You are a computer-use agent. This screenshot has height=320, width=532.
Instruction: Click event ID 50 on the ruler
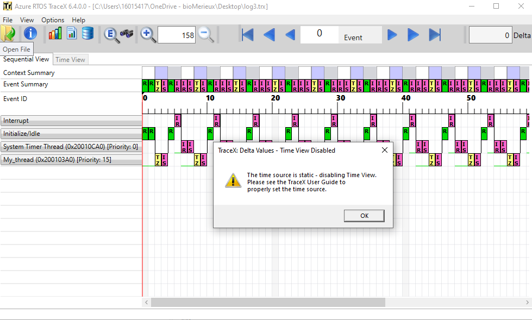471,98
